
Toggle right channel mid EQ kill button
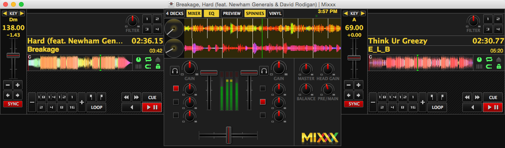[x=262, y=102]
